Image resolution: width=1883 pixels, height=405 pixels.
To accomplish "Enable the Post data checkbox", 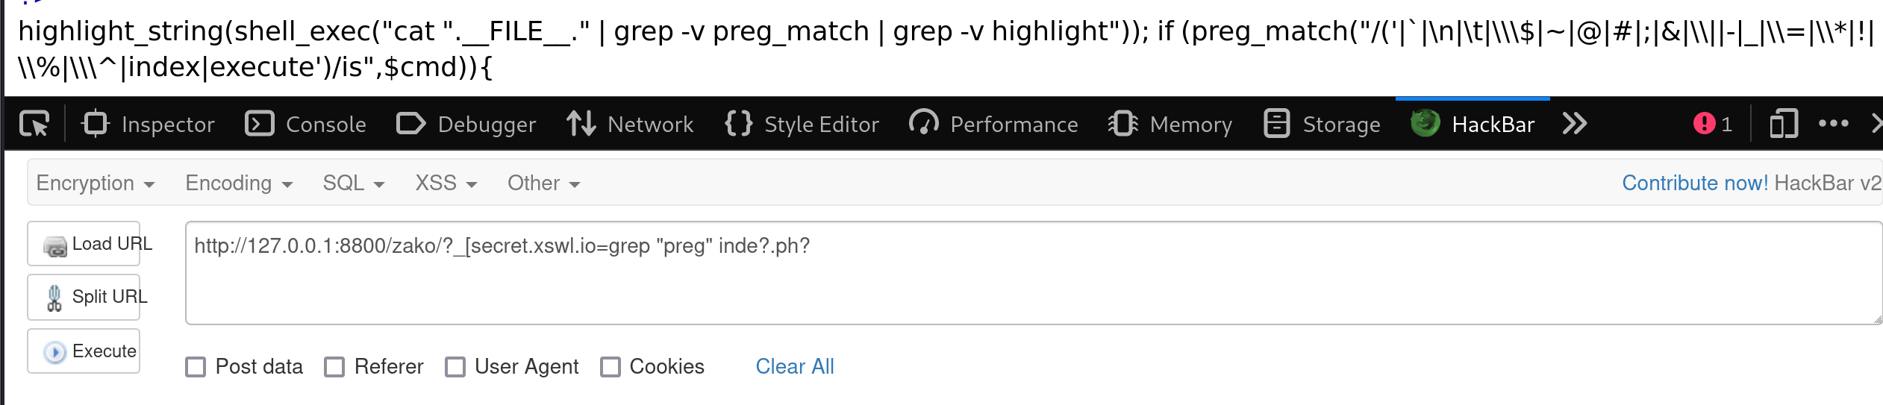I will (x=196, y=367).
